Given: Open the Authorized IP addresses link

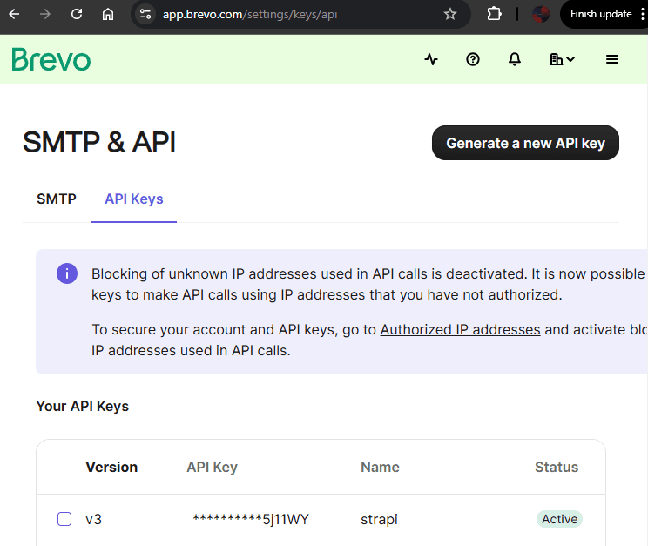Looking at the screenshot, I should tap(461, 329).
